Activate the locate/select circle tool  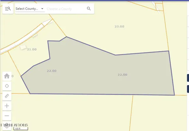click(7, 86)
